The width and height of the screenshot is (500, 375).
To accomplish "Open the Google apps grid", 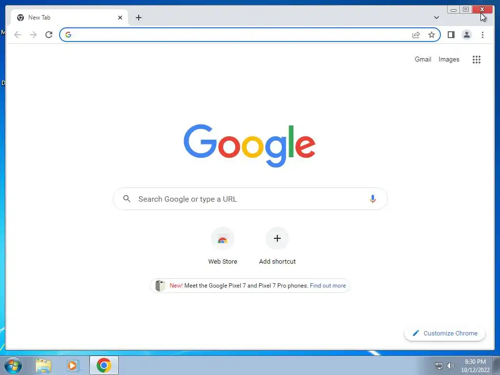I will 477,59.
